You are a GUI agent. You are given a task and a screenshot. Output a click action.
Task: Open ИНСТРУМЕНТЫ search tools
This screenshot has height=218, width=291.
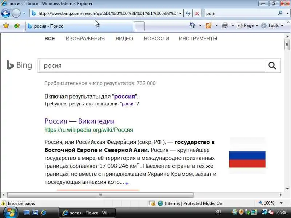[x=198, y=39]
